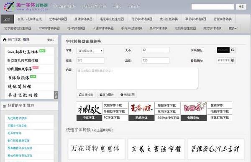
Task: Click the flame icon beside 热门字体推荐
Action: [x=5, y=40]
